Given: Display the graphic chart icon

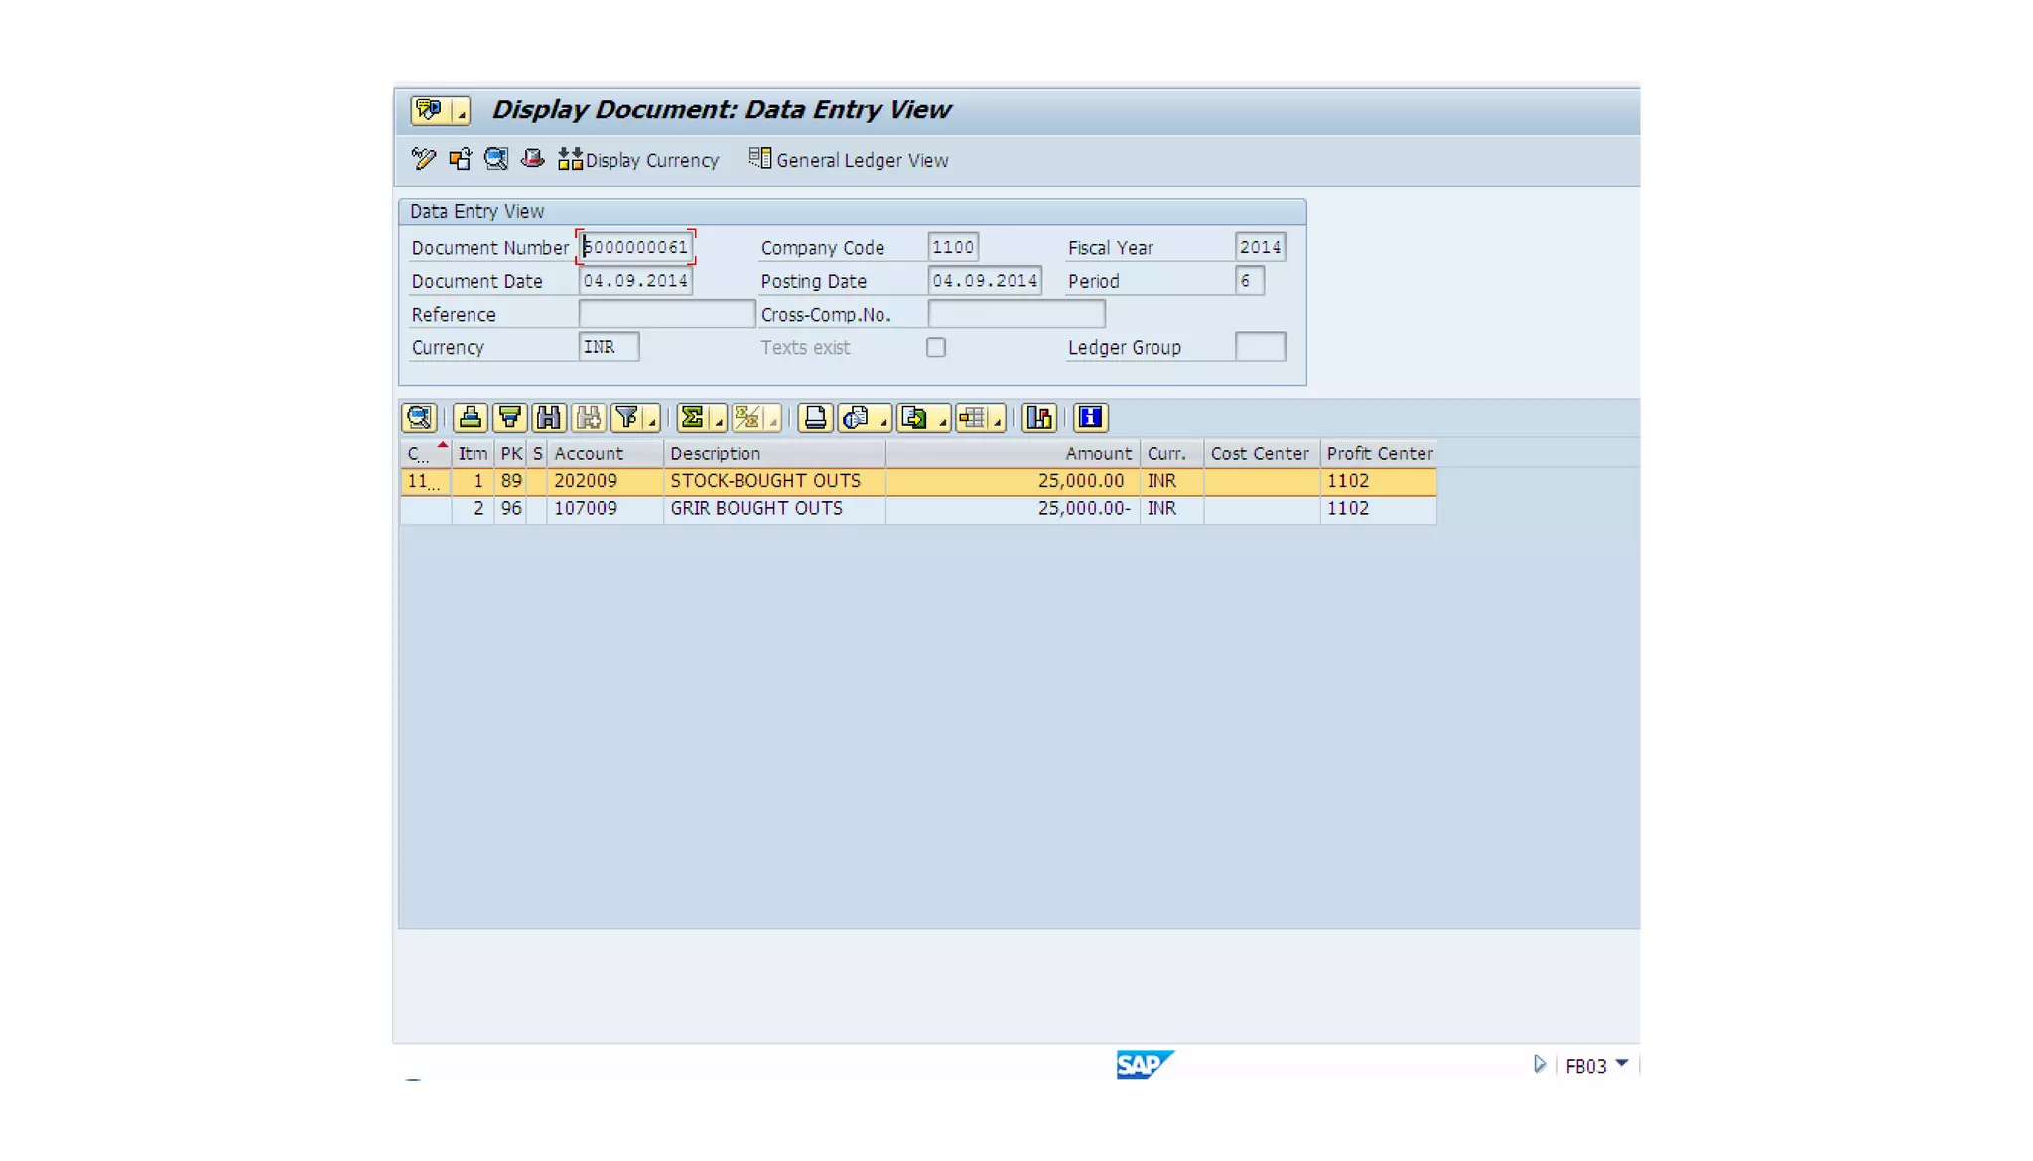Looking at the screenshot, I should tap(1039, 418).
